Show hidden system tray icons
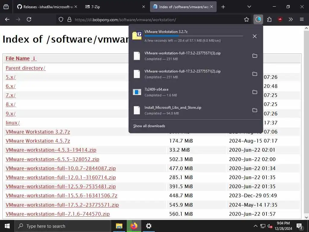 click(255, 226)
